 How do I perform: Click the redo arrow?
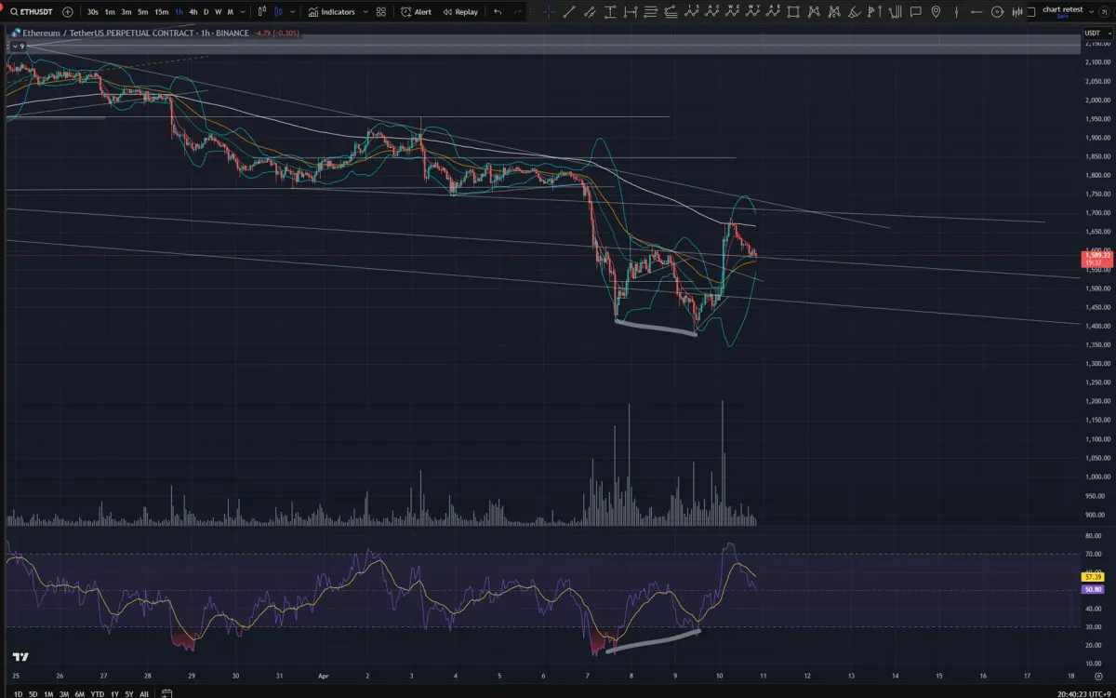518,12
